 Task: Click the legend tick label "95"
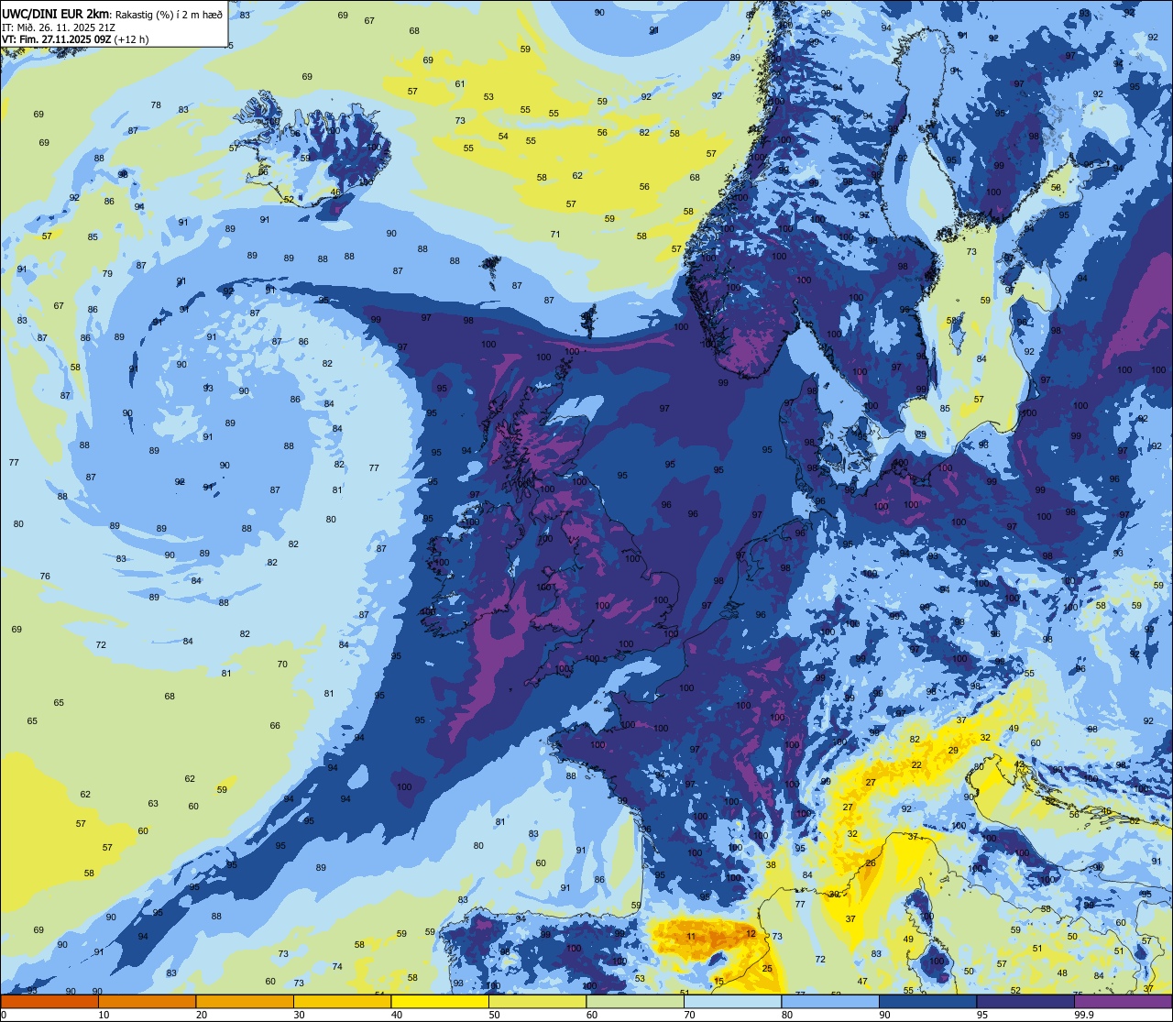(x=982, y=1015)
